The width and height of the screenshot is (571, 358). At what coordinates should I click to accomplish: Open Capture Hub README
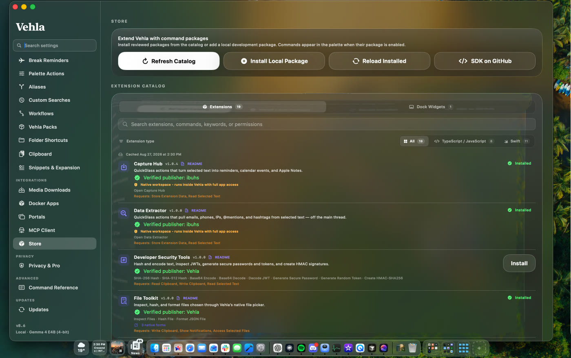[x=192, y=164]
